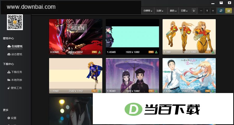Image resolution: width=234 pixels, height=125 pixels.
Task: Open the dark bokeh lights wallpaper thumbnail
Action: [x=71, y=111]
